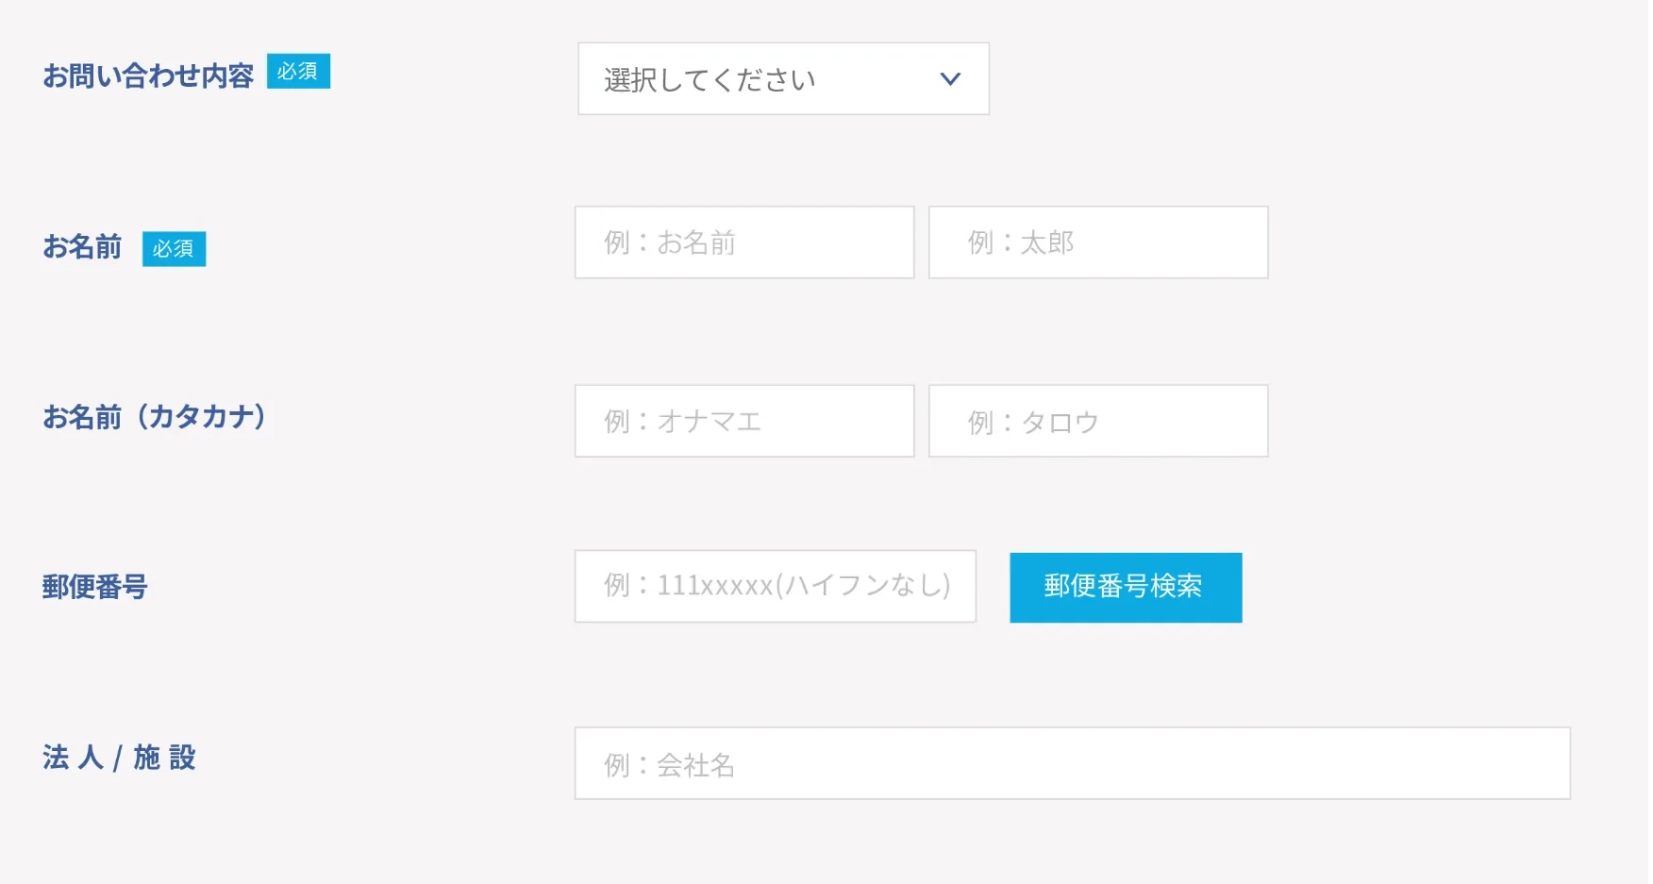Focus the 例：会社名 company field
The height and width of the screenshot is (884, 1653).
(x=1073, y=763)
